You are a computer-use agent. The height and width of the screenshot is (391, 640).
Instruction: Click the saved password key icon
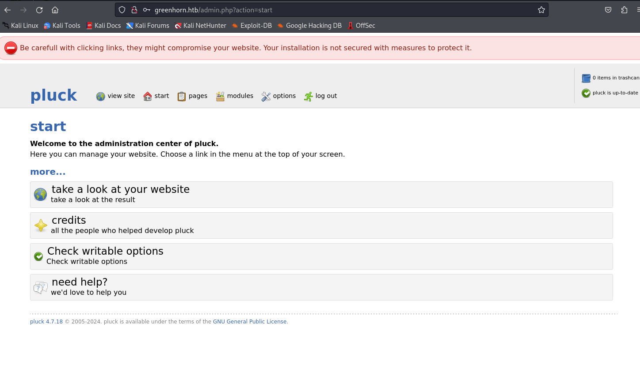point(147,10)
